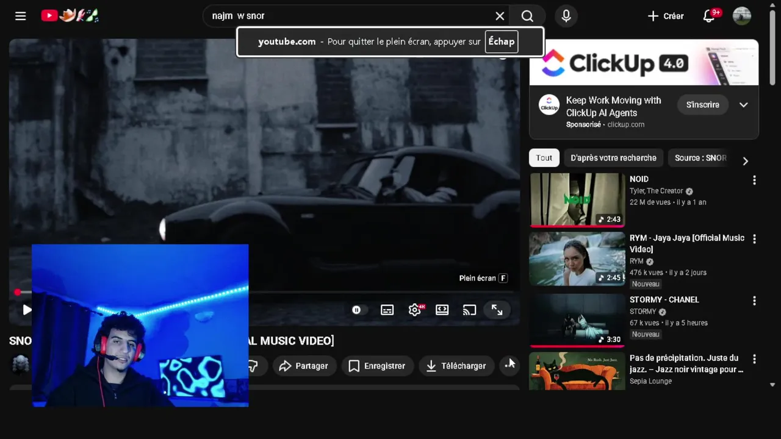Open STORMY - CHANEL title
The width and height of the screenshot is (781, 439).
tap(664, 300)
